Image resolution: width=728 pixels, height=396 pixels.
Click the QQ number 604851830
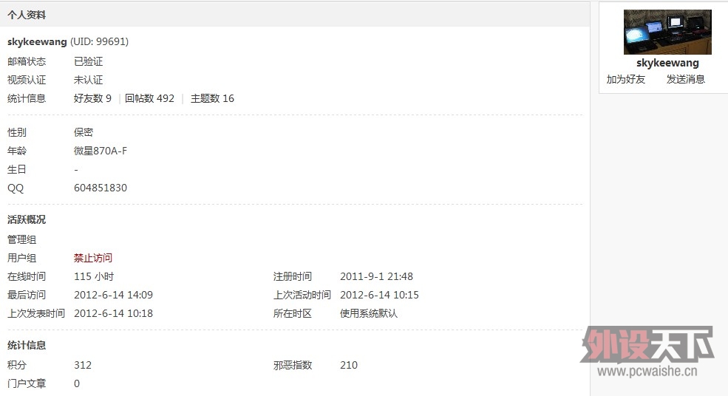[x=101, y=188]
